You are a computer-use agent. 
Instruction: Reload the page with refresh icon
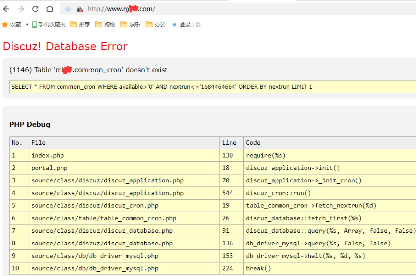[36, 9]
